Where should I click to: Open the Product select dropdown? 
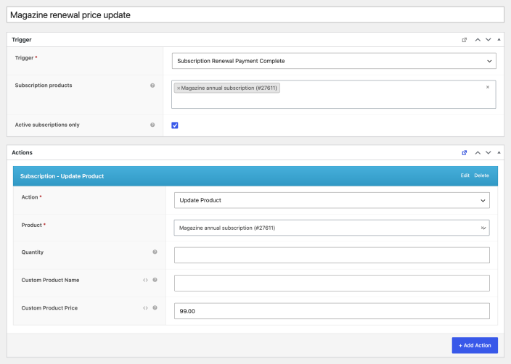[332, 228]
